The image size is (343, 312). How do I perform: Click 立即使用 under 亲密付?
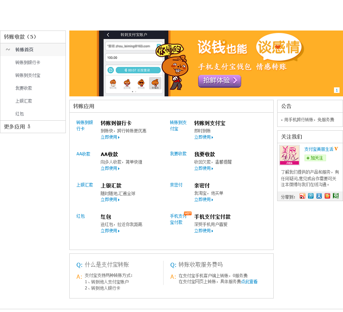tap(204, 200)
